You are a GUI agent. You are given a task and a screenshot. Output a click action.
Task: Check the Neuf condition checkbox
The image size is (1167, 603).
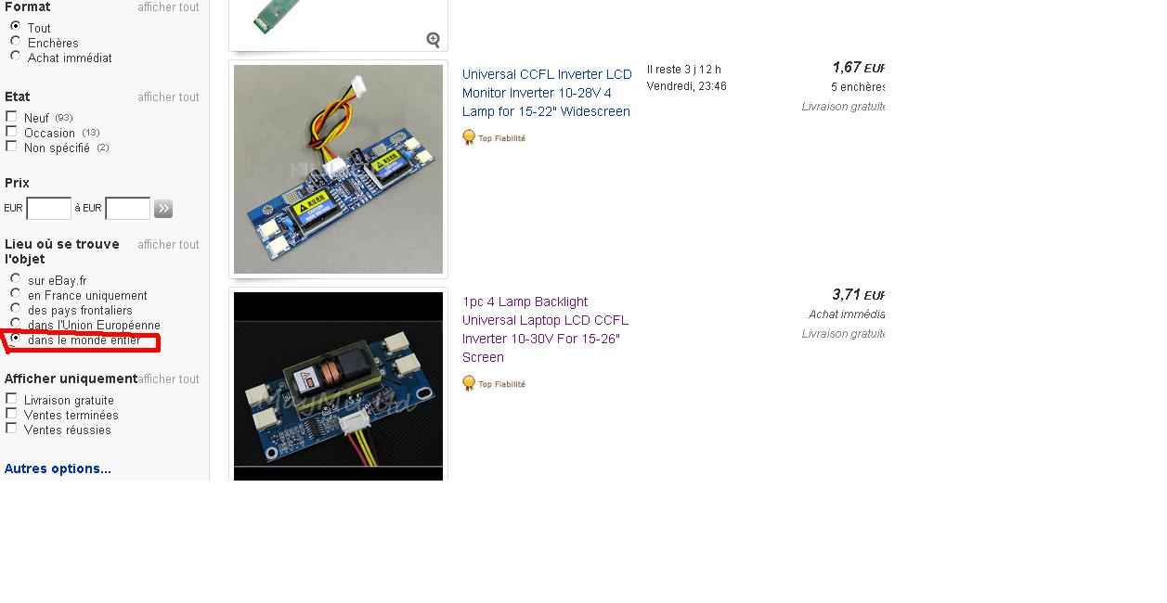pyautogui.click(x=11, y=117)
